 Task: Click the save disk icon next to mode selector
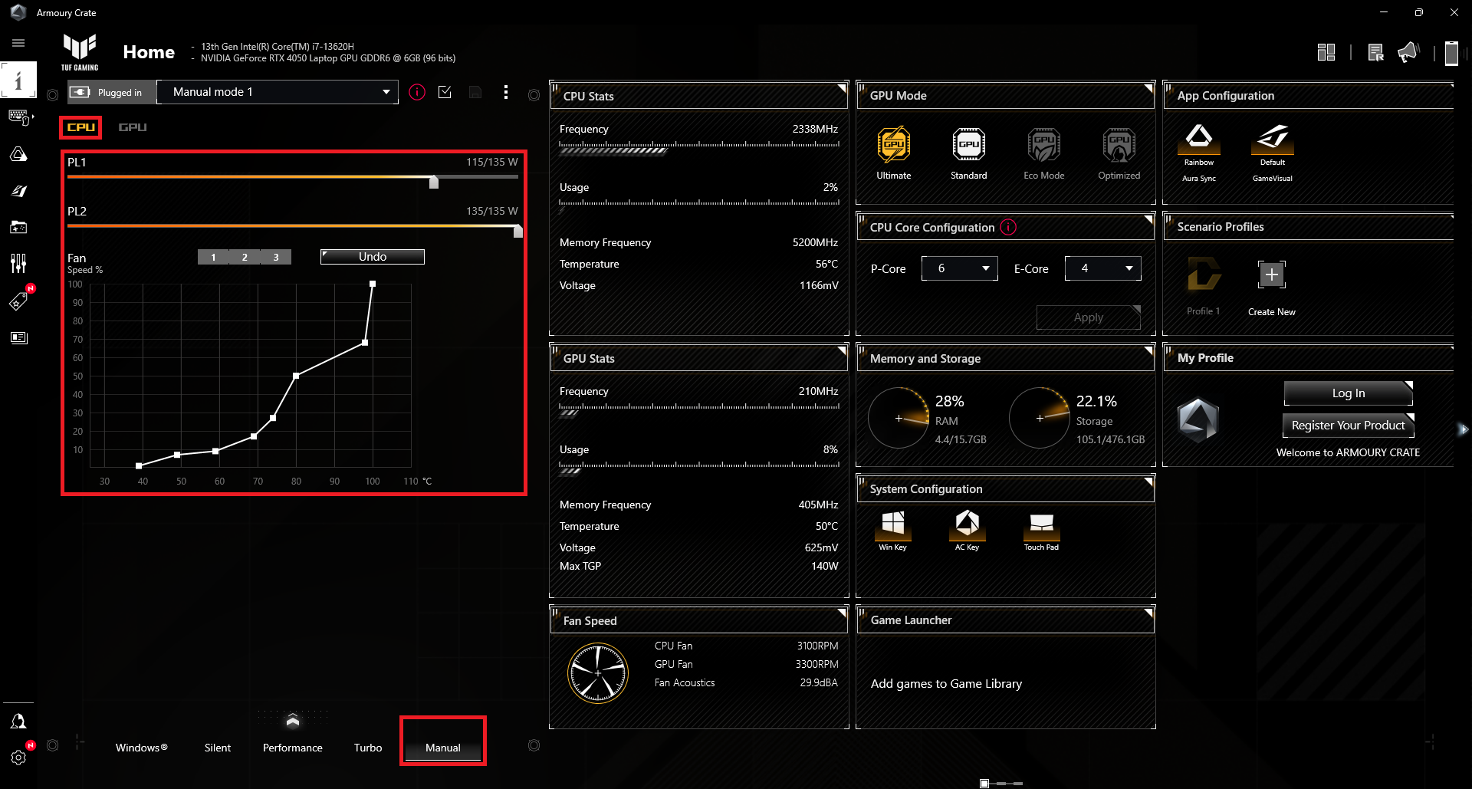coord(475,92)
